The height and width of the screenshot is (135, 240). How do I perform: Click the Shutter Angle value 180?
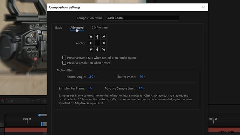tap(91, 77)
